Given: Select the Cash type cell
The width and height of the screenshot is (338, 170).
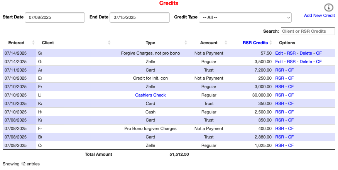Looking at the screenshot, I should [150, 112].
